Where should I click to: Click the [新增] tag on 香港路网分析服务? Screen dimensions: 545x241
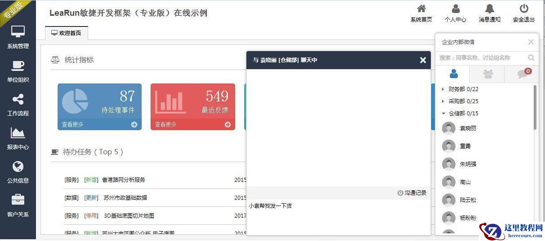91,180
